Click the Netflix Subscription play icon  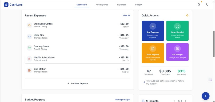(x=29, y=59)
